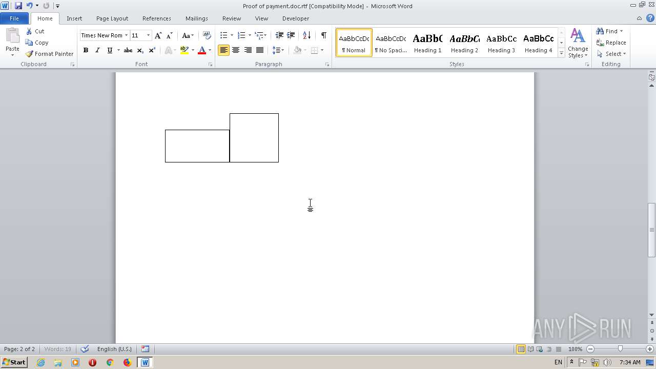Click Replace in Editing group
The image size is (656, 369).
pyautogui.click(x=611, y=43)
